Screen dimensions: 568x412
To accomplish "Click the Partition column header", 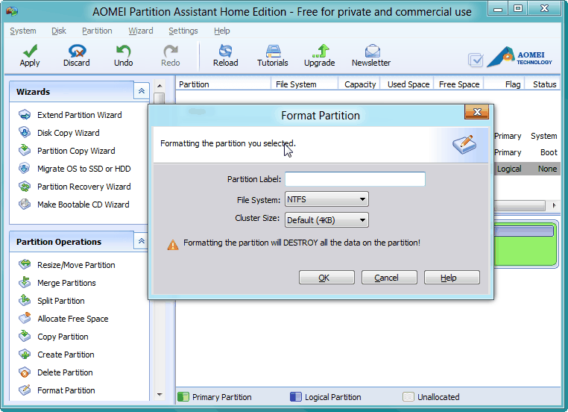I will click(223, 84).
